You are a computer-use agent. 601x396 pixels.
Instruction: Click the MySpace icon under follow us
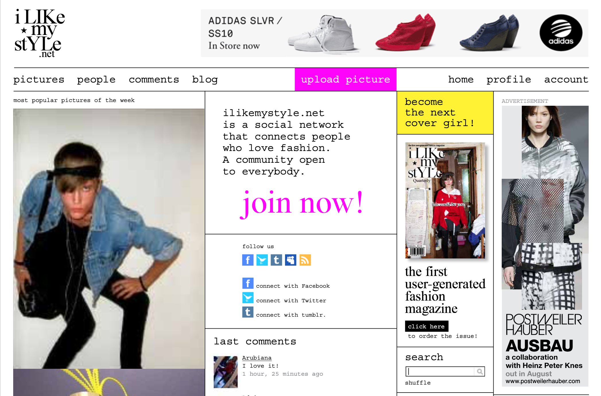pyautogui.click(x=291, y=260)
